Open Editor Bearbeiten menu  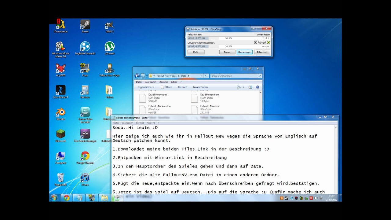pyautogui.click(x=127, y=123)
